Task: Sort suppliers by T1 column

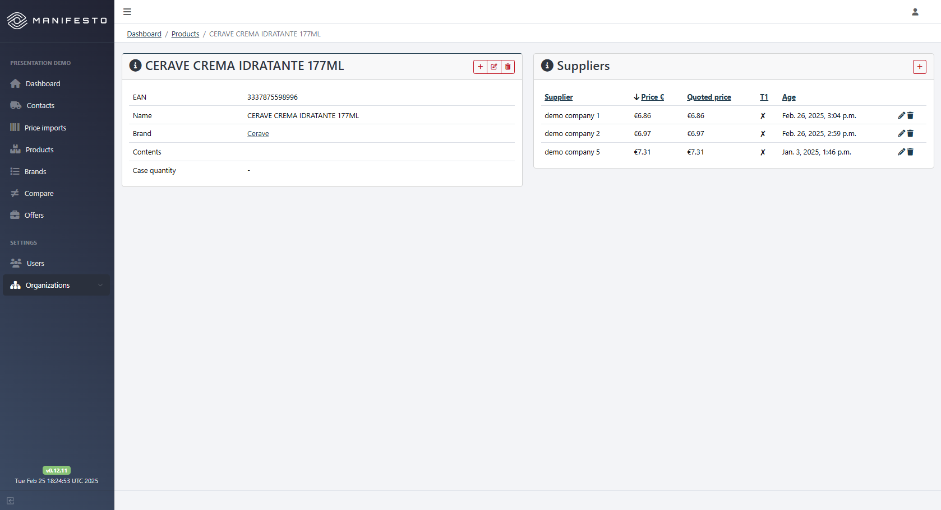Action: [x=764, y=97]
